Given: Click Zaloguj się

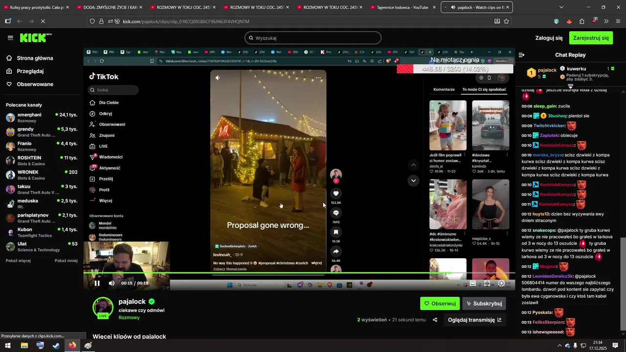Looking at the screenshot, I should click(x=549, y=38).
